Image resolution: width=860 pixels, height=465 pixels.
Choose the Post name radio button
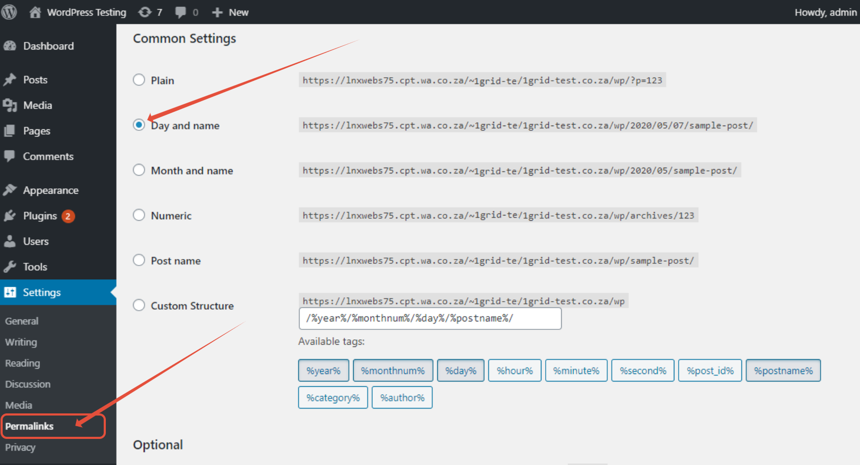coord(139,260)
